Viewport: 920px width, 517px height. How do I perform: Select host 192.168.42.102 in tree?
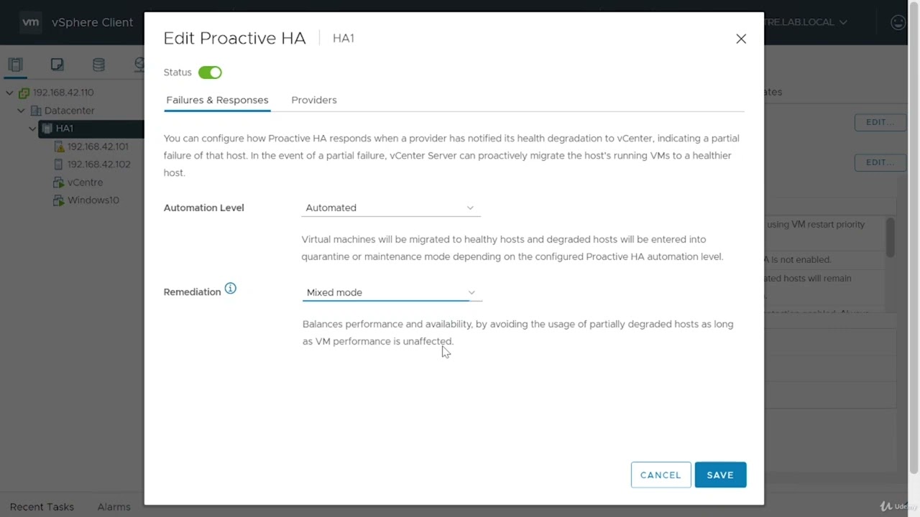99,164
